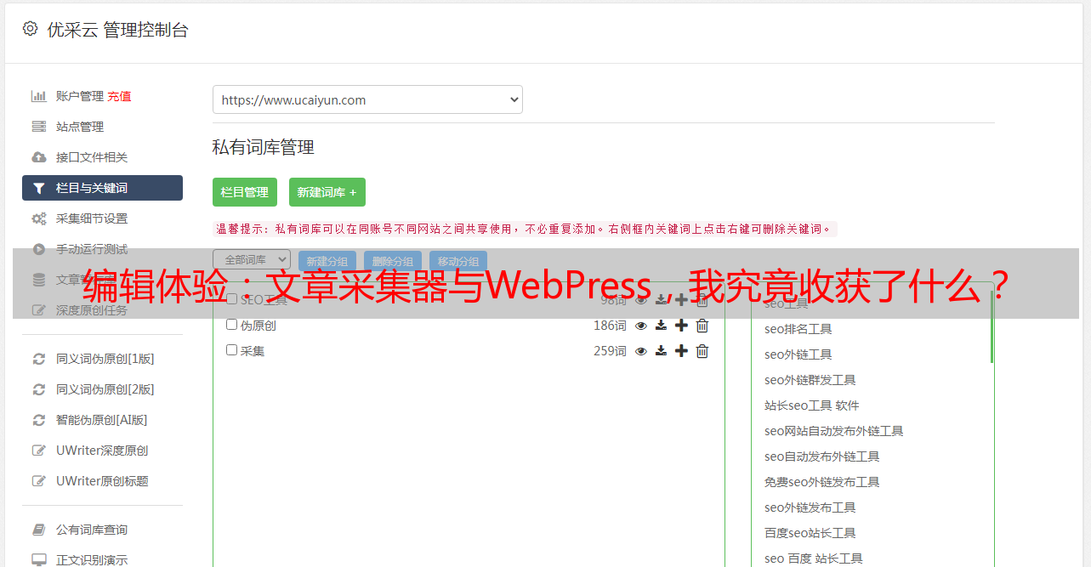Open 公有词库查询 in the sidebar
This screenshot has height=567, width=1091.
coord(92,530)
